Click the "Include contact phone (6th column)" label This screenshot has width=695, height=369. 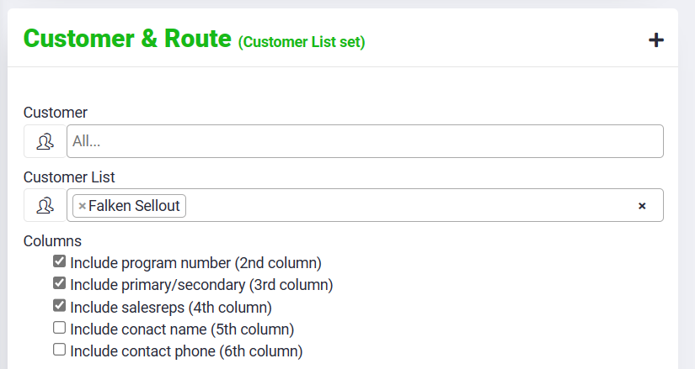pos(186,351)
